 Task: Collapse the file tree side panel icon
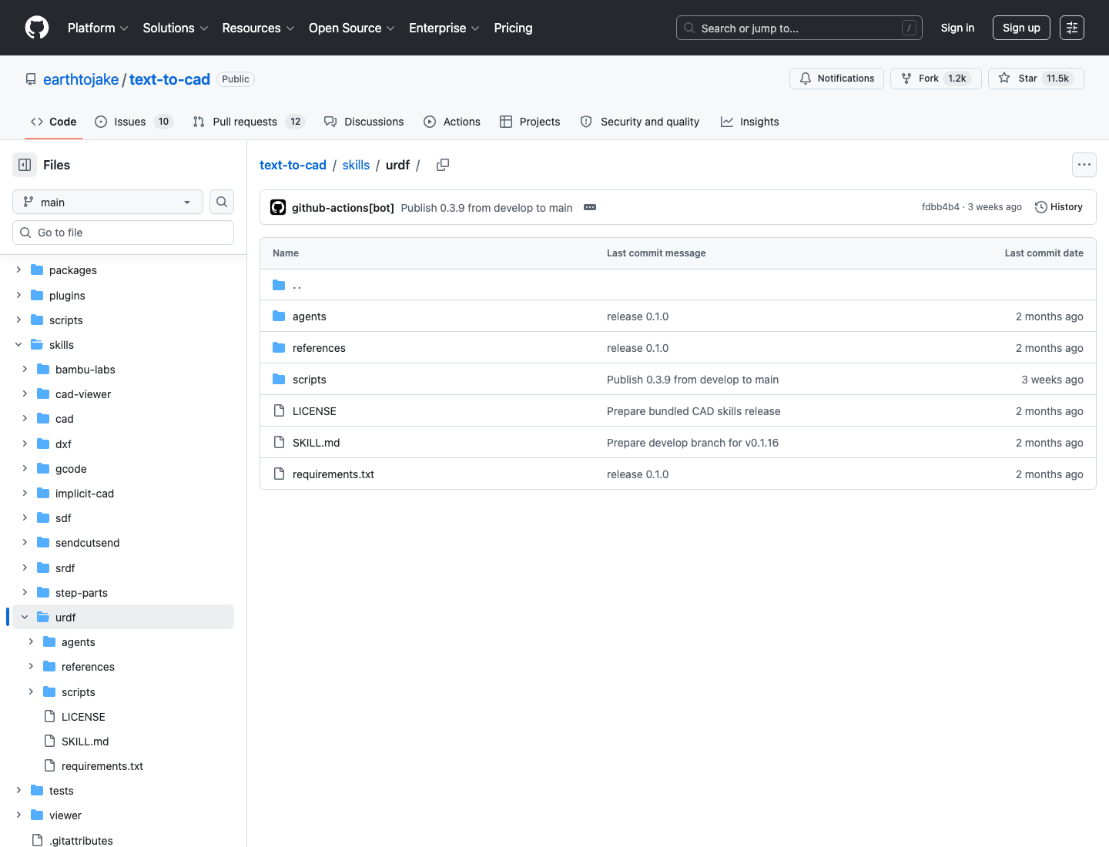pos(25,165)
